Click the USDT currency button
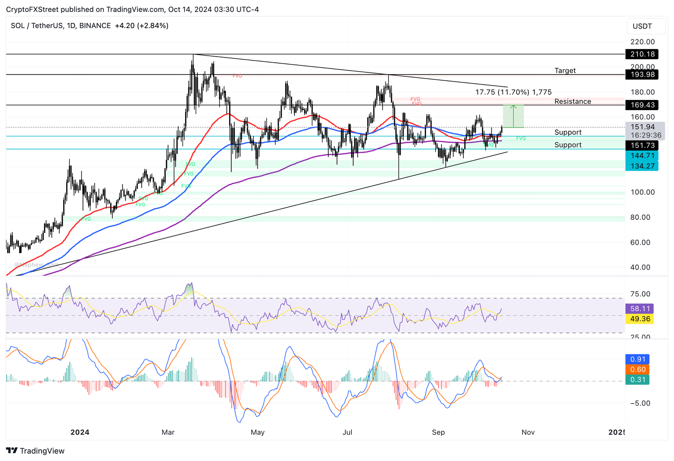Image resolution: width=674 pixels, height=461 pixels. [x=642, y=26]
